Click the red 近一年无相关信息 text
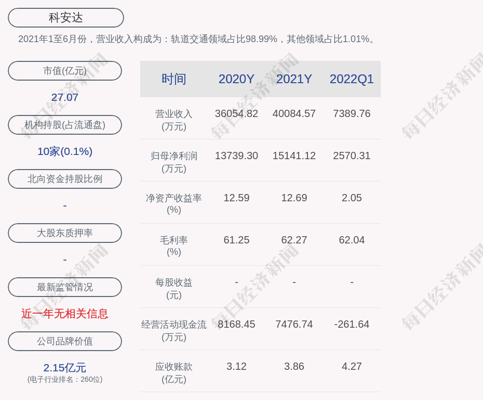Screen dimensions: 483x400 pos(65,314)
